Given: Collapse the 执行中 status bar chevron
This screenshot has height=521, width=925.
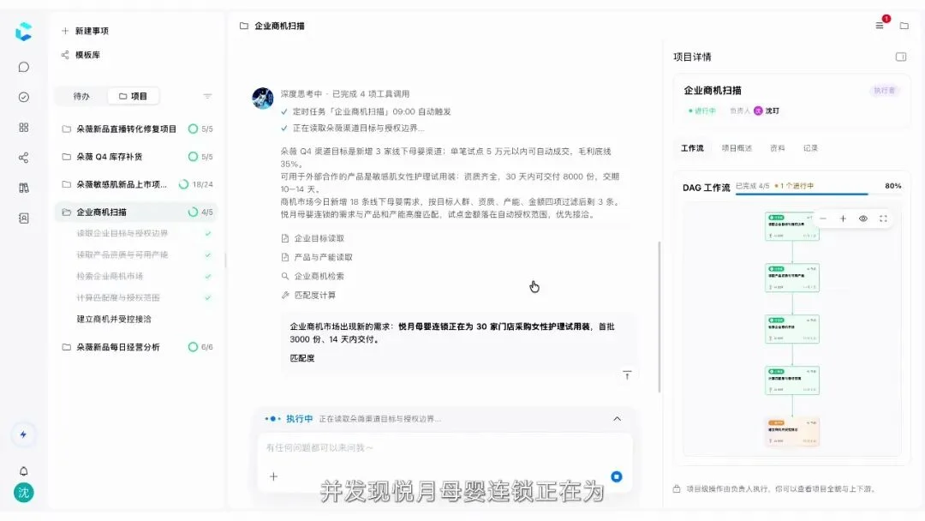Looking at the screenshot, I should click(617, 419).
